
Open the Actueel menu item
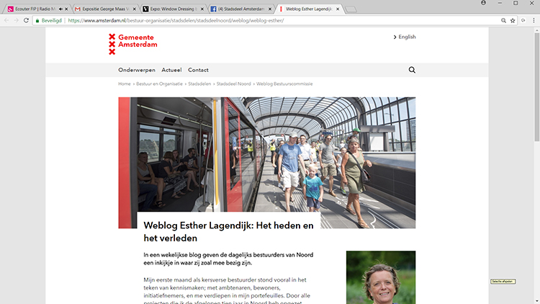click(171, 70)
